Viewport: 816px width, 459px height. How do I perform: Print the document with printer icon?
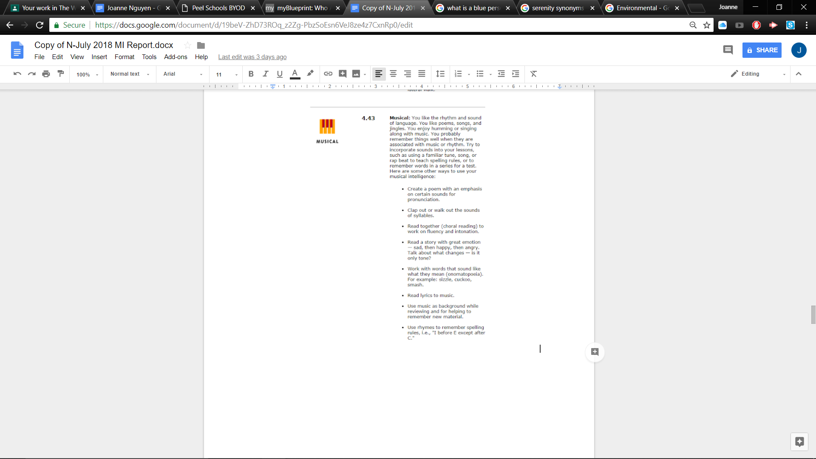click(46, 74)
